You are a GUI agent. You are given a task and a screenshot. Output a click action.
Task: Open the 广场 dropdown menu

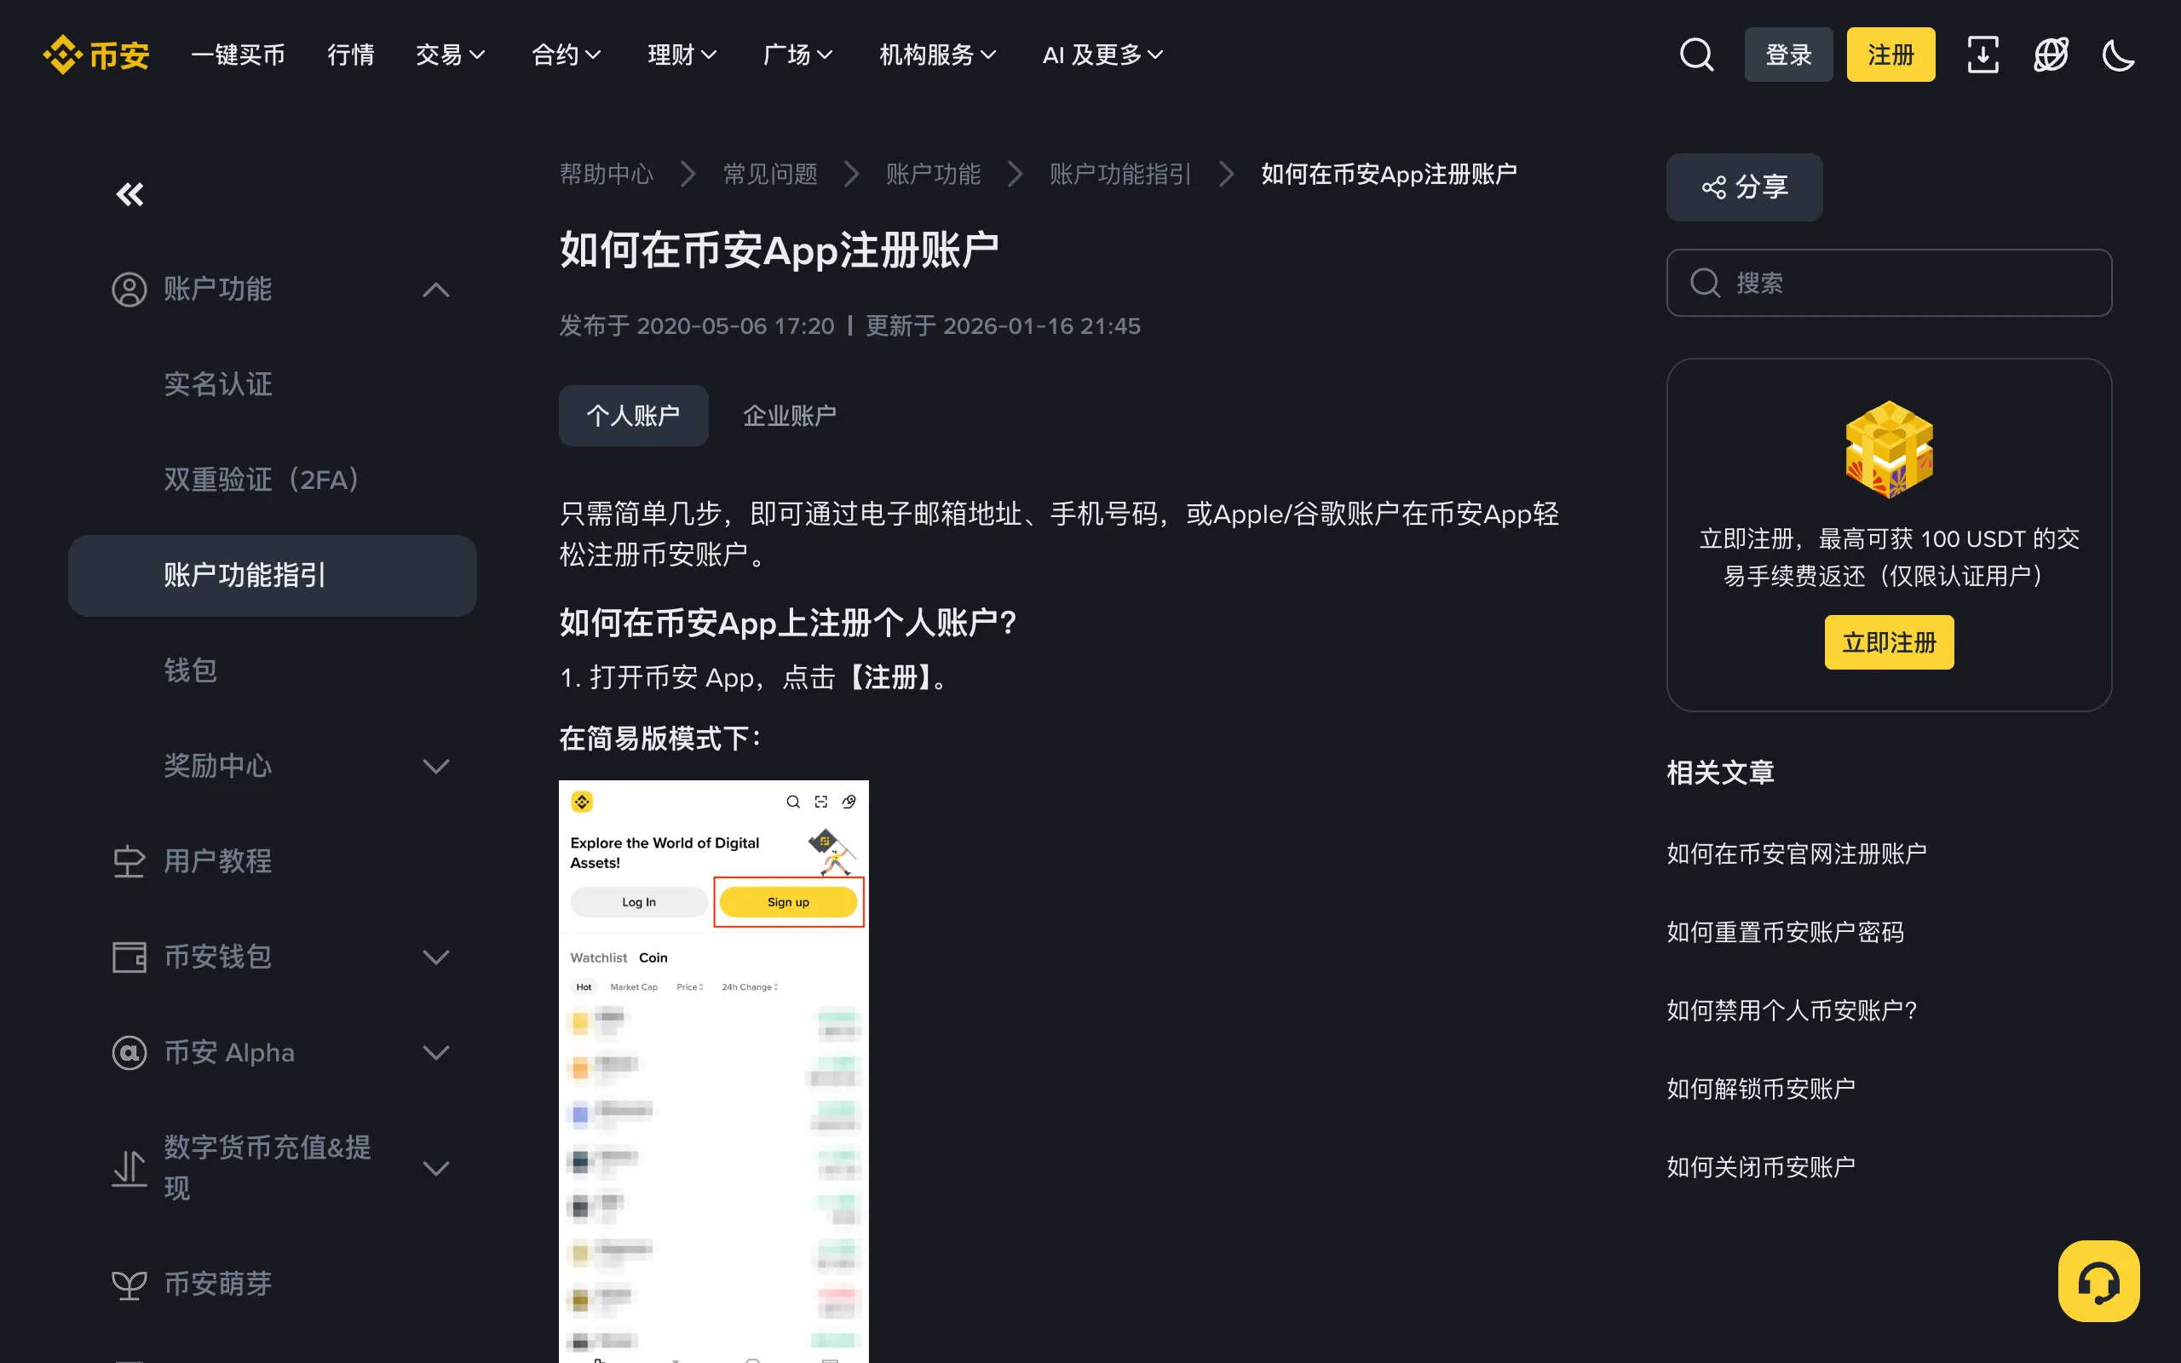point(797,55)
